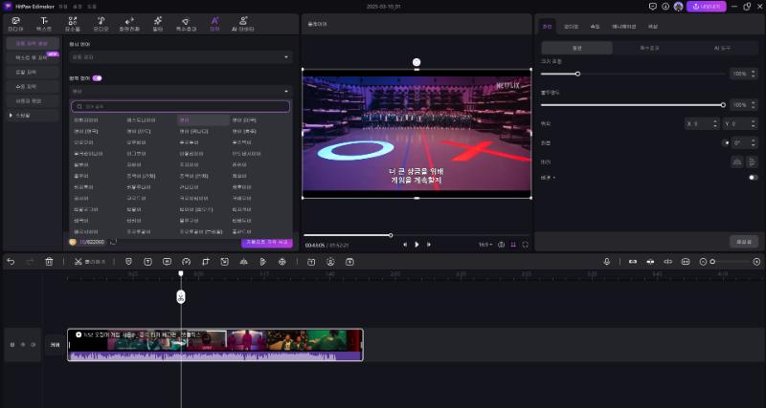Viewport: 766px width, 408px height.
Task: Click the microphone voiceover icon
Action: pyautogui.click(x=606, y=261)
